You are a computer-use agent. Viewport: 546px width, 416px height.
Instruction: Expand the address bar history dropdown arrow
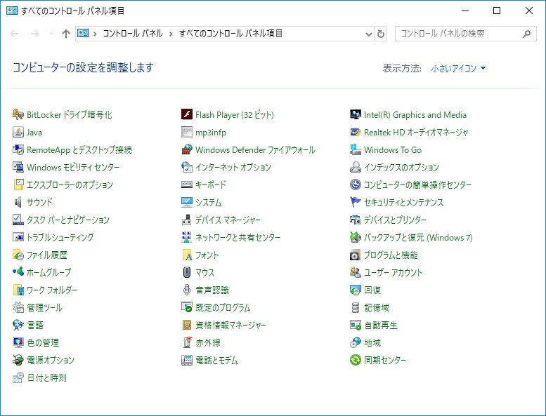coord(369,34)
